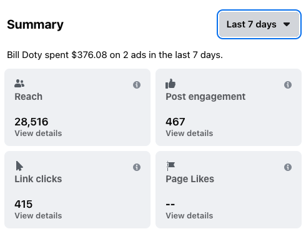The image size is (306, 234).
Task: Click the people icon above Reach
Action: click(x=19, y=84)
